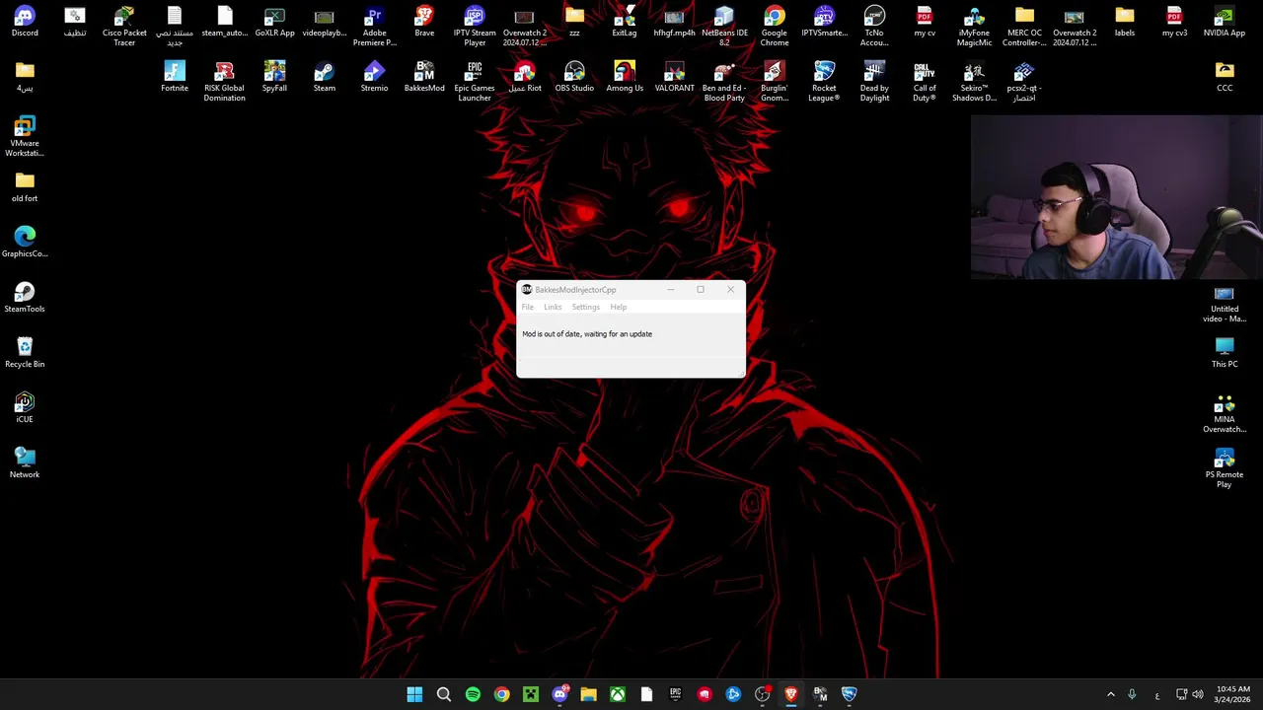Show hidden system tray icons
Screen dimensions: 1263x710
(1110, 694)
